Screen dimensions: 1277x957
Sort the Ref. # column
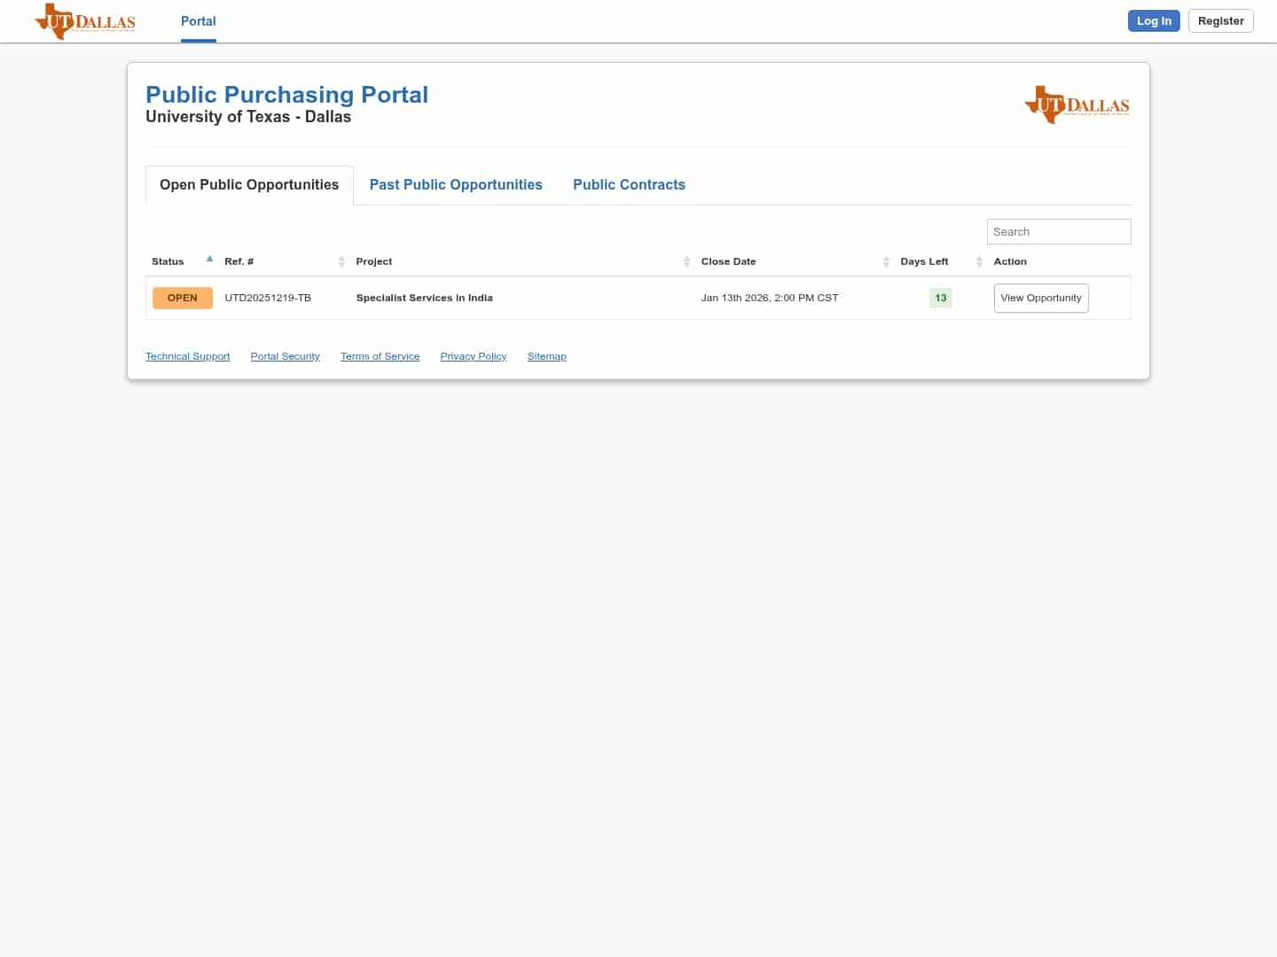pos(342,261)
